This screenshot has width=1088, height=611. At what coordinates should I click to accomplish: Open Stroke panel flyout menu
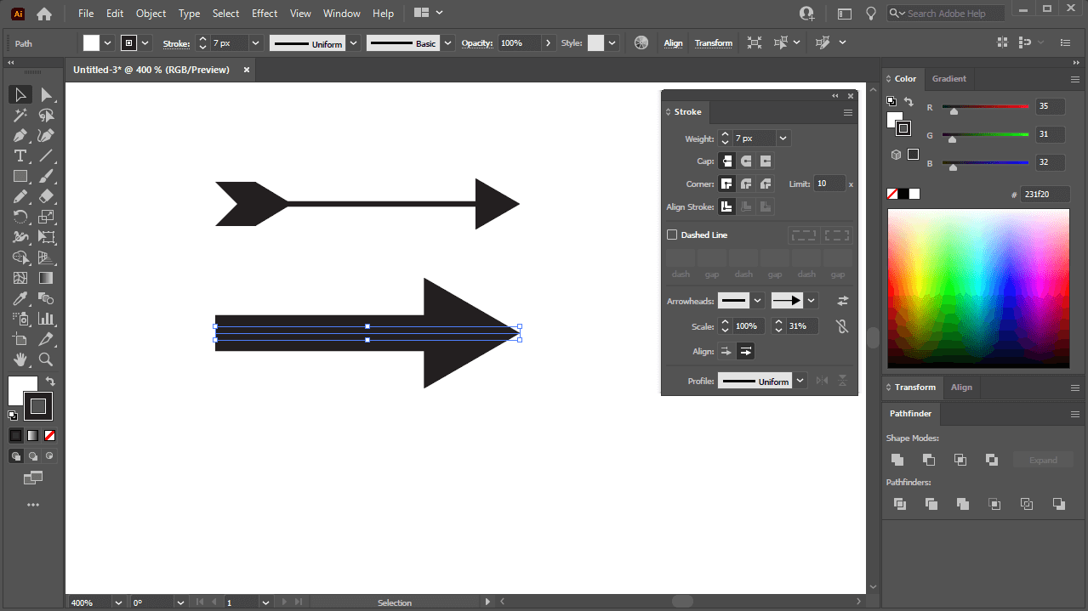click(x=847, y=112)
